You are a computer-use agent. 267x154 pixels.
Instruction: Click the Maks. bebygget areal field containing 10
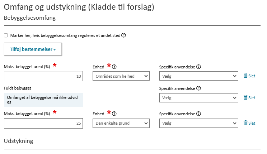click(43, 76)
